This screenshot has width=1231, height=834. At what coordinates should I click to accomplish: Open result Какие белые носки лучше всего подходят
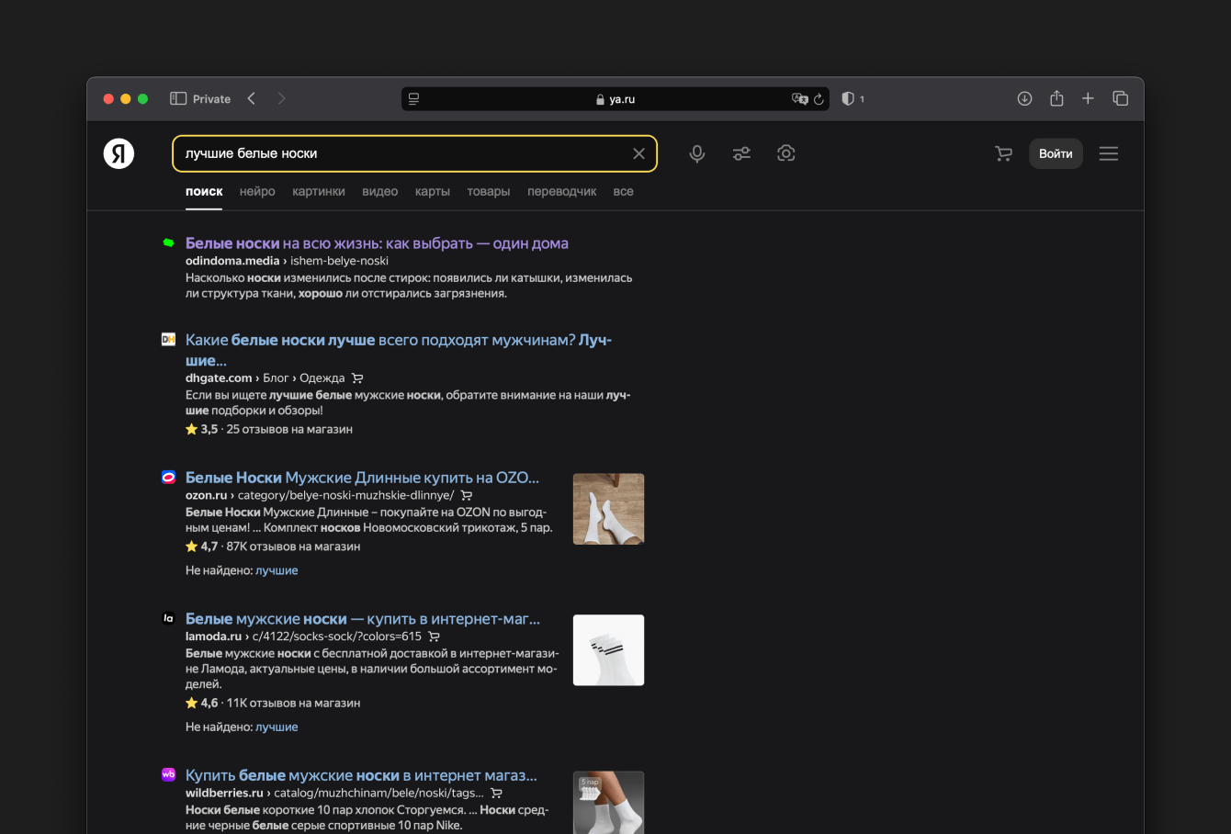tap(399, 350)
